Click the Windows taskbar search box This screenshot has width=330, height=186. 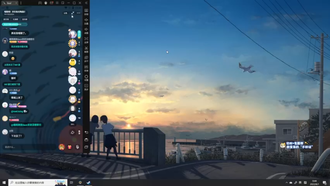pos(38,183)
